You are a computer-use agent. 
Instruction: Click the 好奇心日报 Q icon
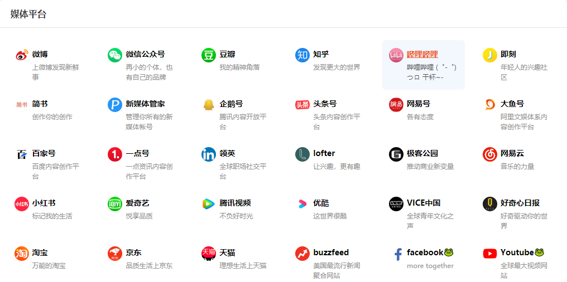click(x=489, y=204)
